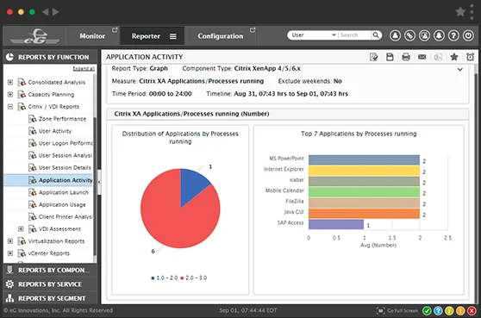This screenshot has width=481, height=318.
Task: Open the Reporter hamburger menu
Action: coord(173,36)
